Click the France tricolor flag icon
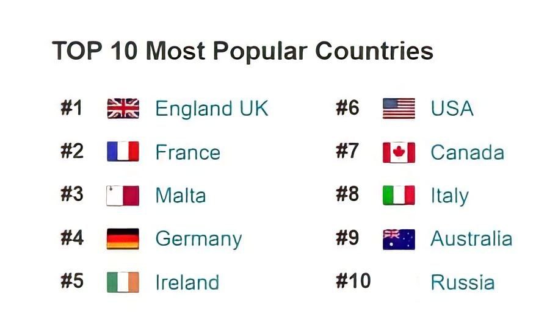This screenshot has height=328, width=558. click(123, 152)
